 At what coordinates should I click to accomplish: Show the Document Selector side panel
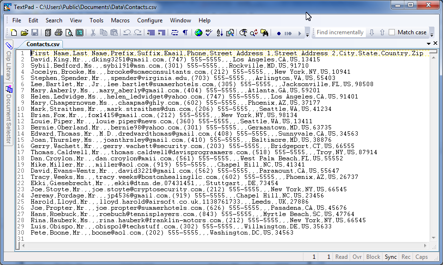point(9,114)
